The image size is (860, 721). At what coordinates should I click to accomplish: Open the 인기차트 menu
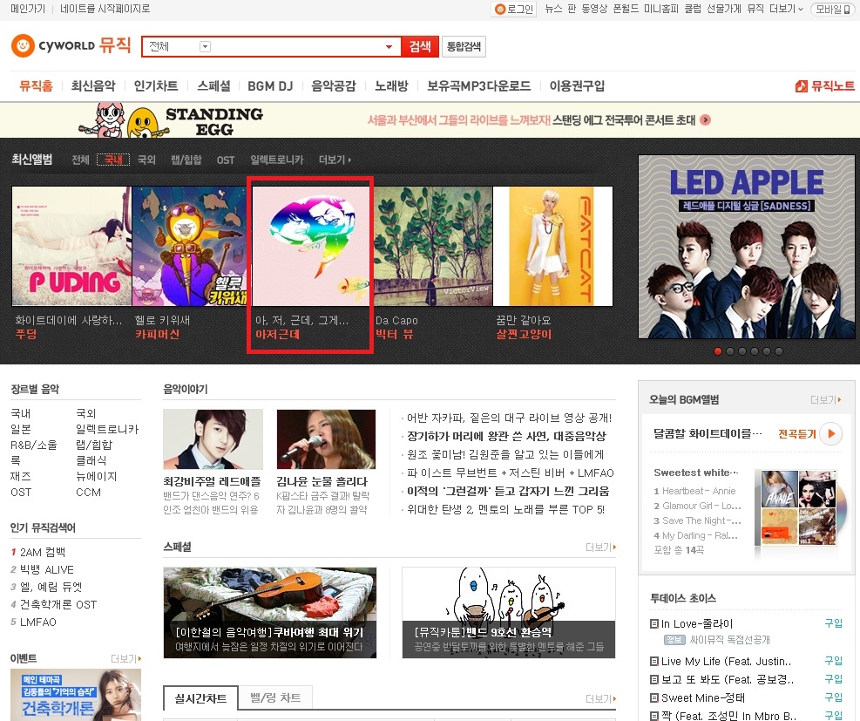point(156,86)
